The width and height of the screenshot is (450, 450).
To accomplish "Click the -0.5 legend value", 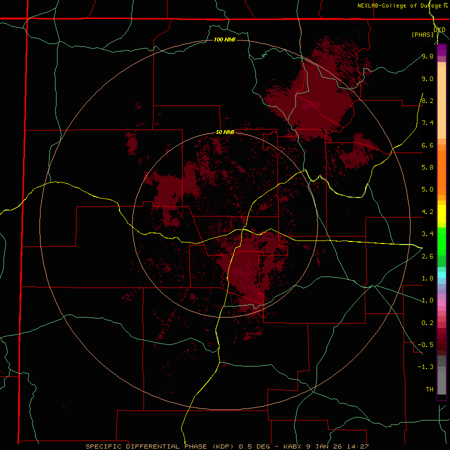I will tap(425, 345).
